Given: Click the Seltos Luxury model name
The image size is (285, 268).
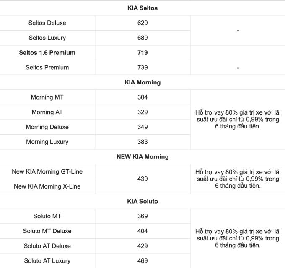Looking at the screenshot, I should pos(47,38).
